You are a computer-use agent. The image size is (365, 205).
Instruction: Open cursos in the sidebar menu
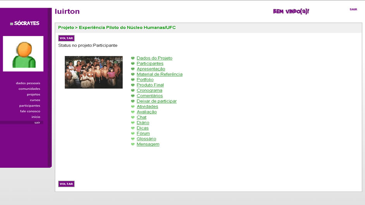(35, 100)
